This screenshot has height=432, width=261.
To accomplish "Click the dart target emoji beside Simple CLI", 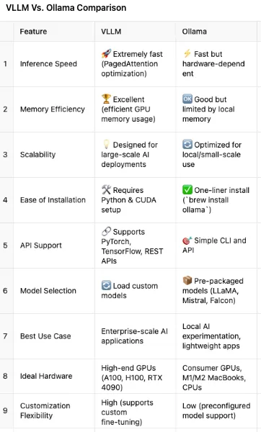I will [x=187, y=240].
